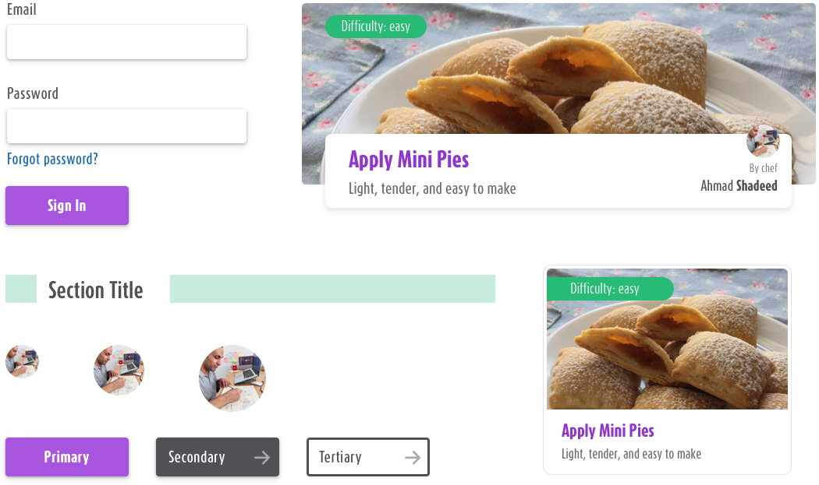Click the small card's pie photo

click(x=667, y=339)
